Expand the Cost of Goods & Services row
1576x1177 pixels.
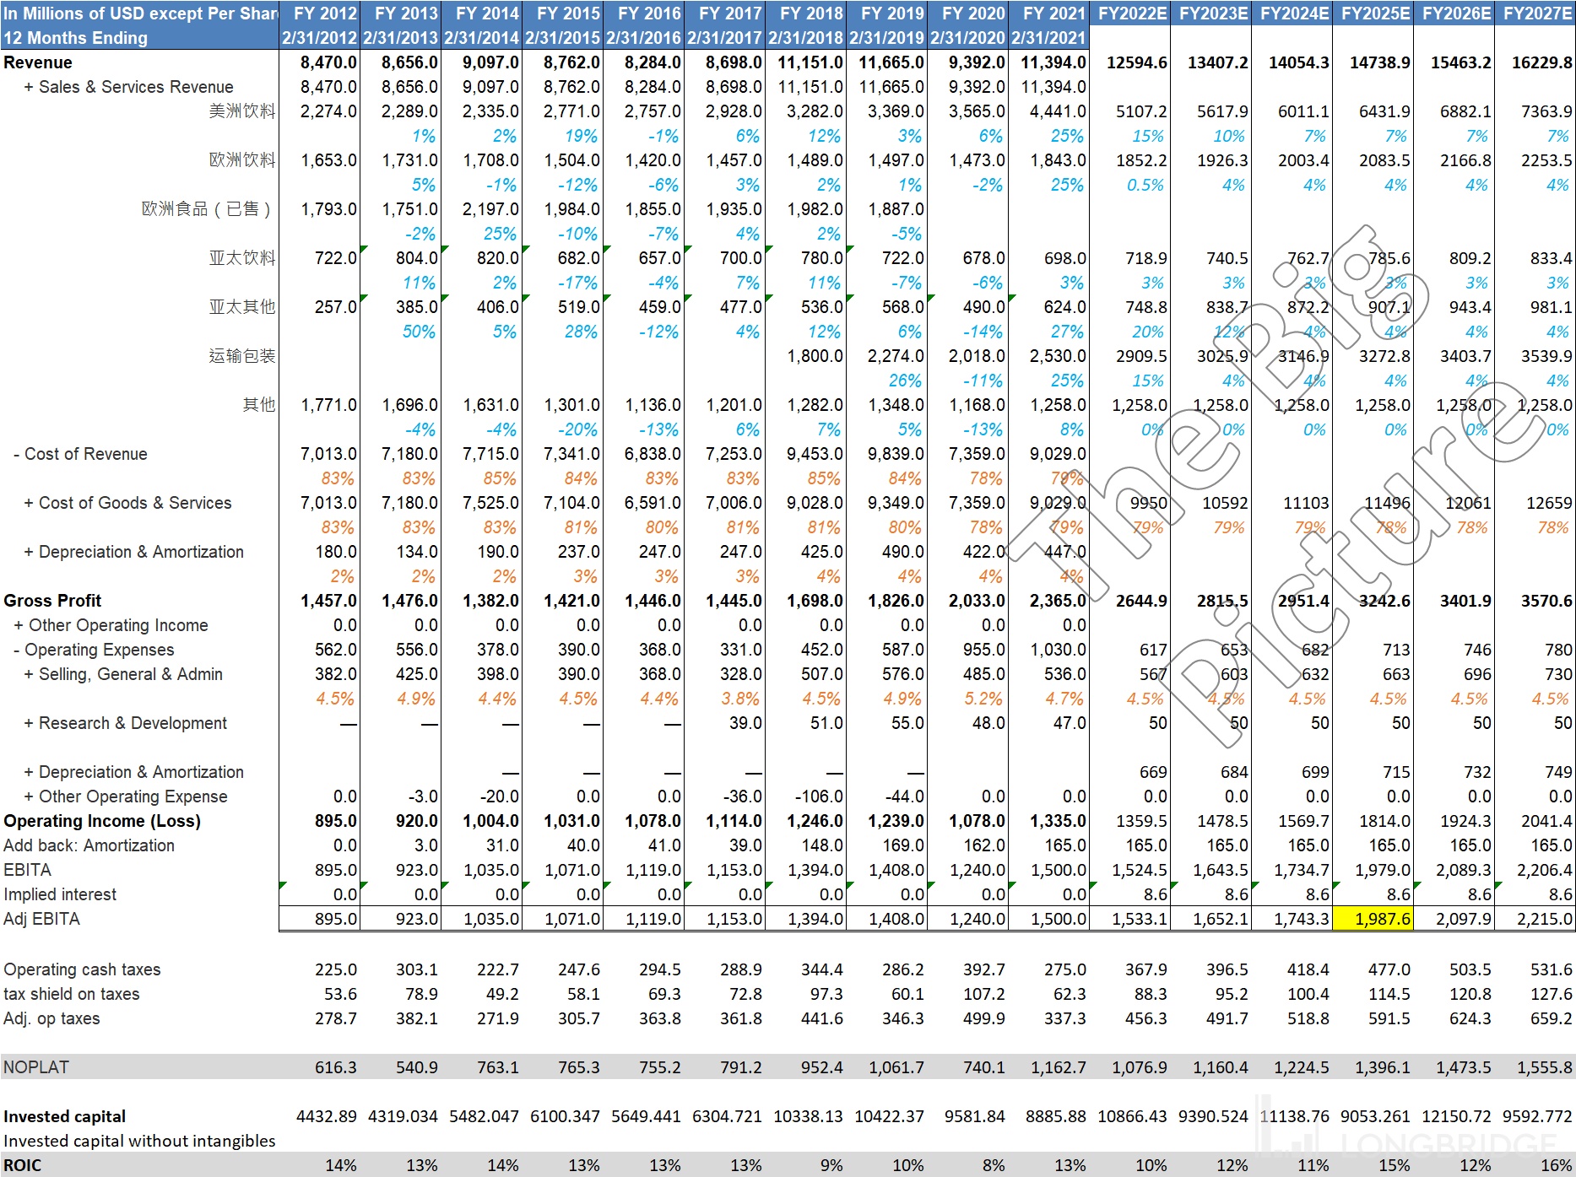point(29,503)
